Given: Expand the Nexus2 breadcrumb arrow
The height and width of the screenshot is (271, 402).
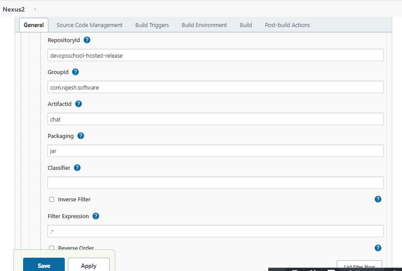Looking at the screenshot, I should [35, 9].
